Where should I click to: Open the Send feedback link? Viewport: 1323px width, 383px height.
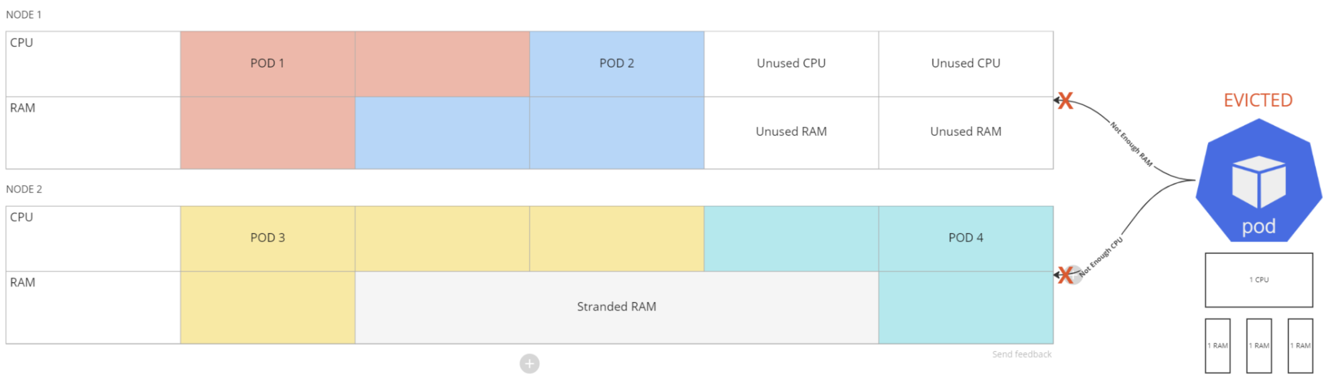pos(1021,354)
